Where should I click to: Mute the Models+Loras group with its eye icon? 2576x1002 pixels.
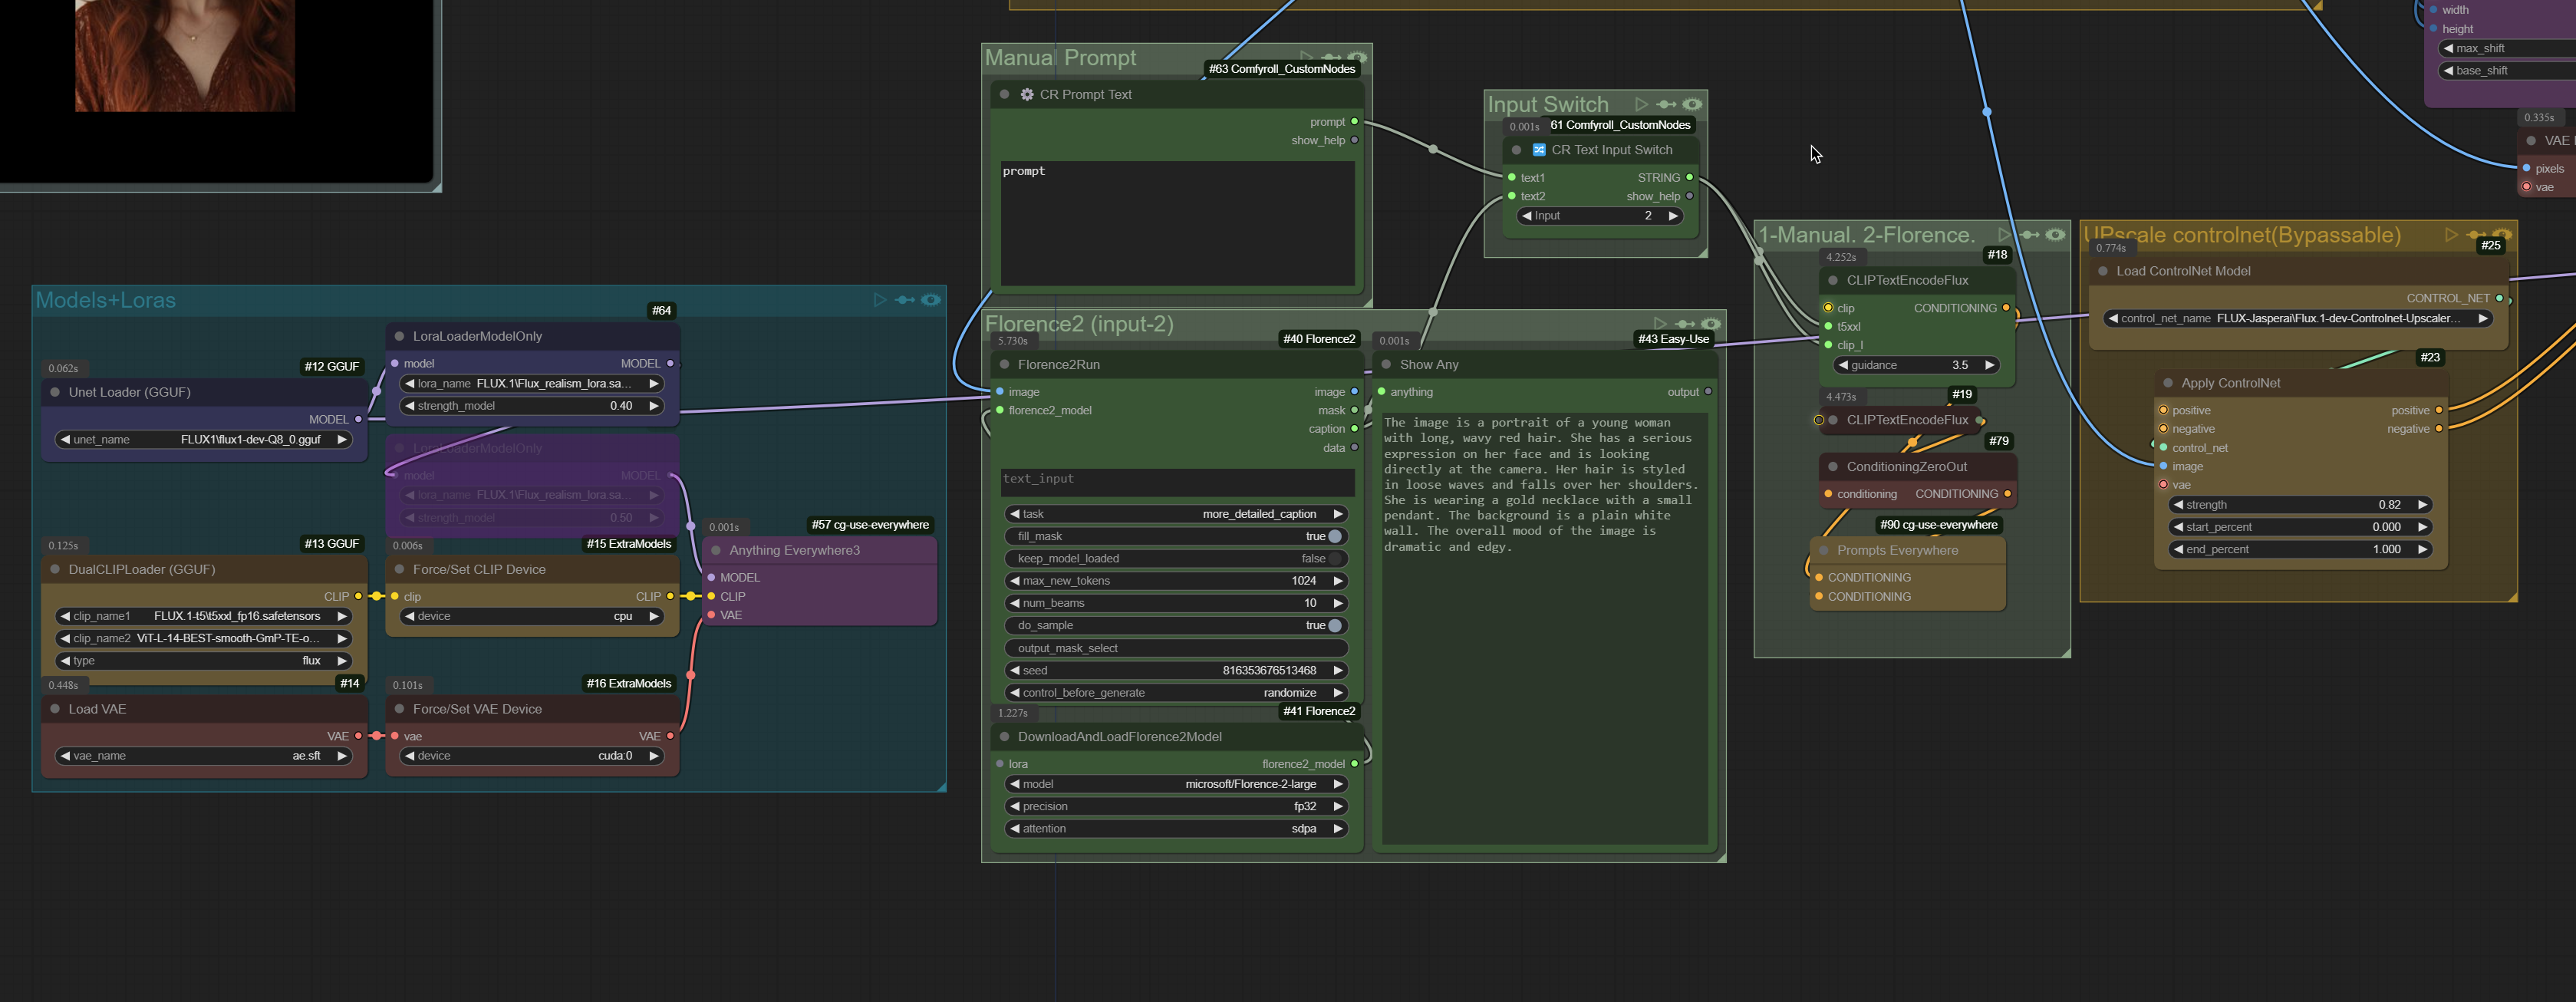tap(931, 300)
